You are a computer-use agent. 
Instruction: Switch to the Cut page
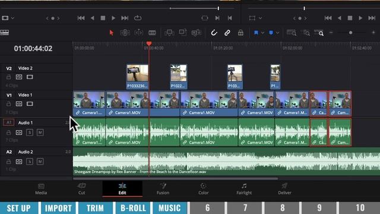(x=81, y=189)
